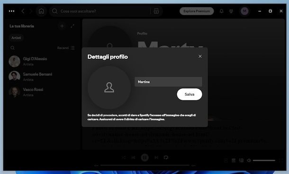
Task: Open friend activity icon
Action: click(231, 11)
